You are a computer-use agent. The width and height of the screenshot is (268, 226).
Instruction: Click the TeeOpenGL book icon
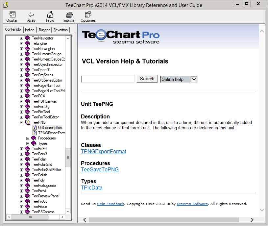[x=28, y=70]
